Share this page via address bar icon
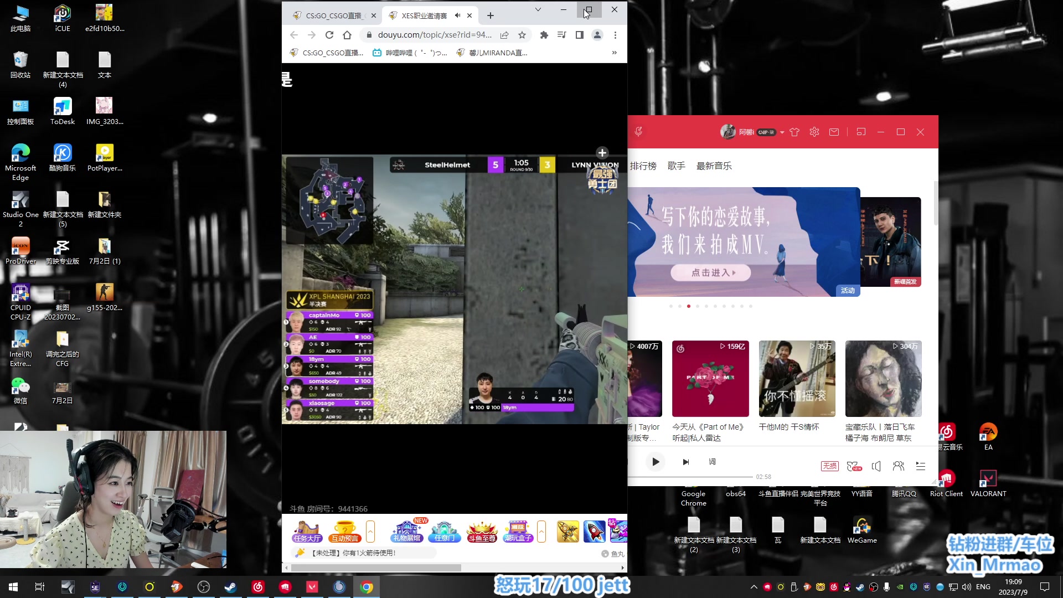Viewport: 1063px width, 598px height. [504, 35]
